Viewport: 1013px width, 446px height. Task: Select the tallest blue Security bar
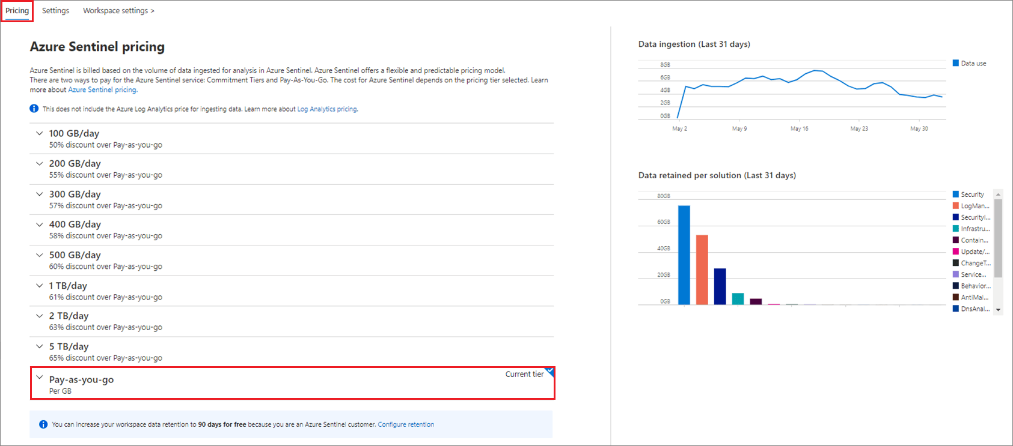click(x=684, y=255)
